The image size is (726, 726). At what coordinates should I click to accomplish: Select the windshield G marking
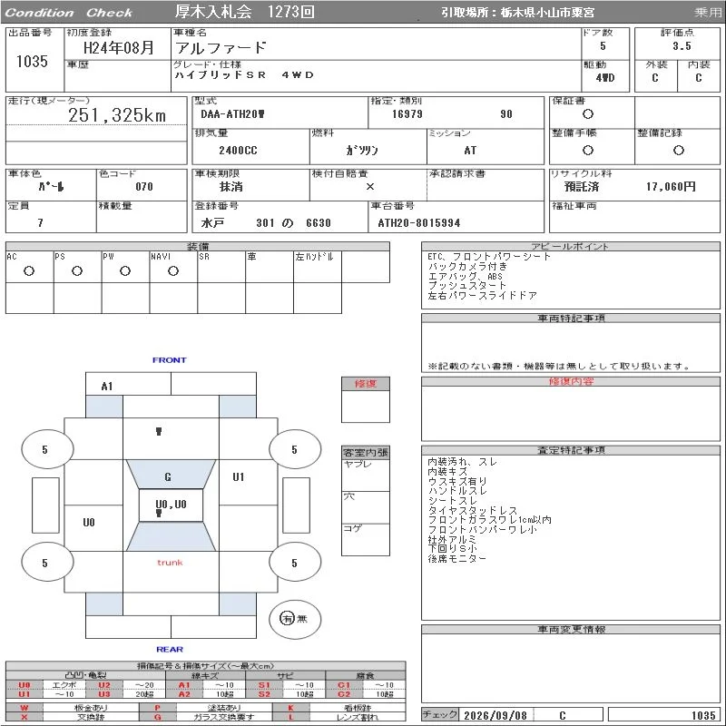[168, 476]
